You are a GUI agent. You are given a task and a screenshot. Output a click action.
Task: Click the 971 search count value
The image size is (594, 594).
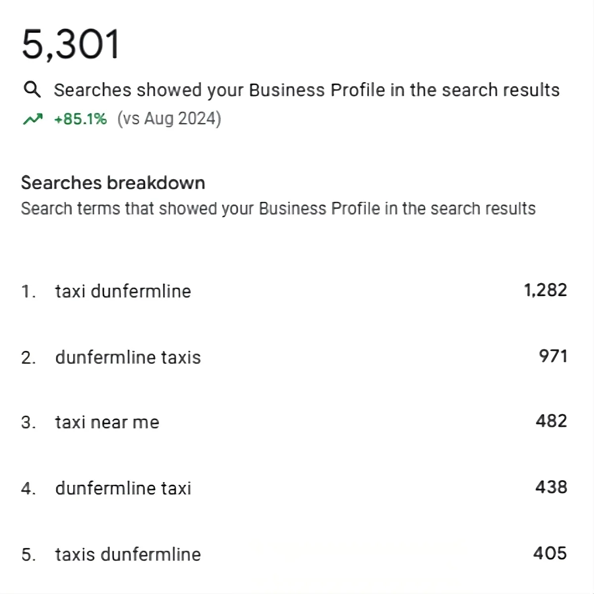[553, 356]
